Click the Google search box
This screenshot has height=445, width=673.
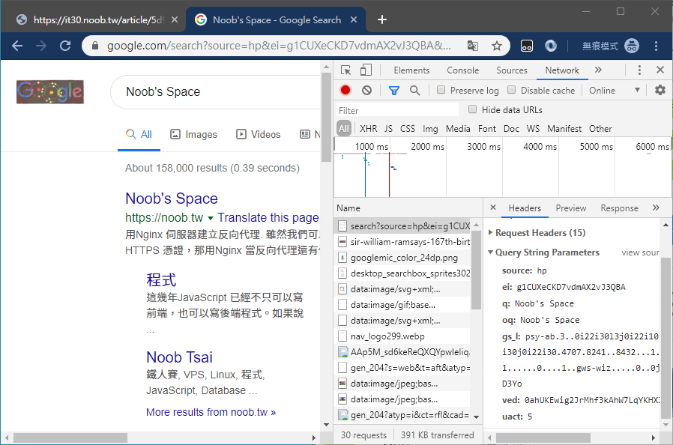217,92
